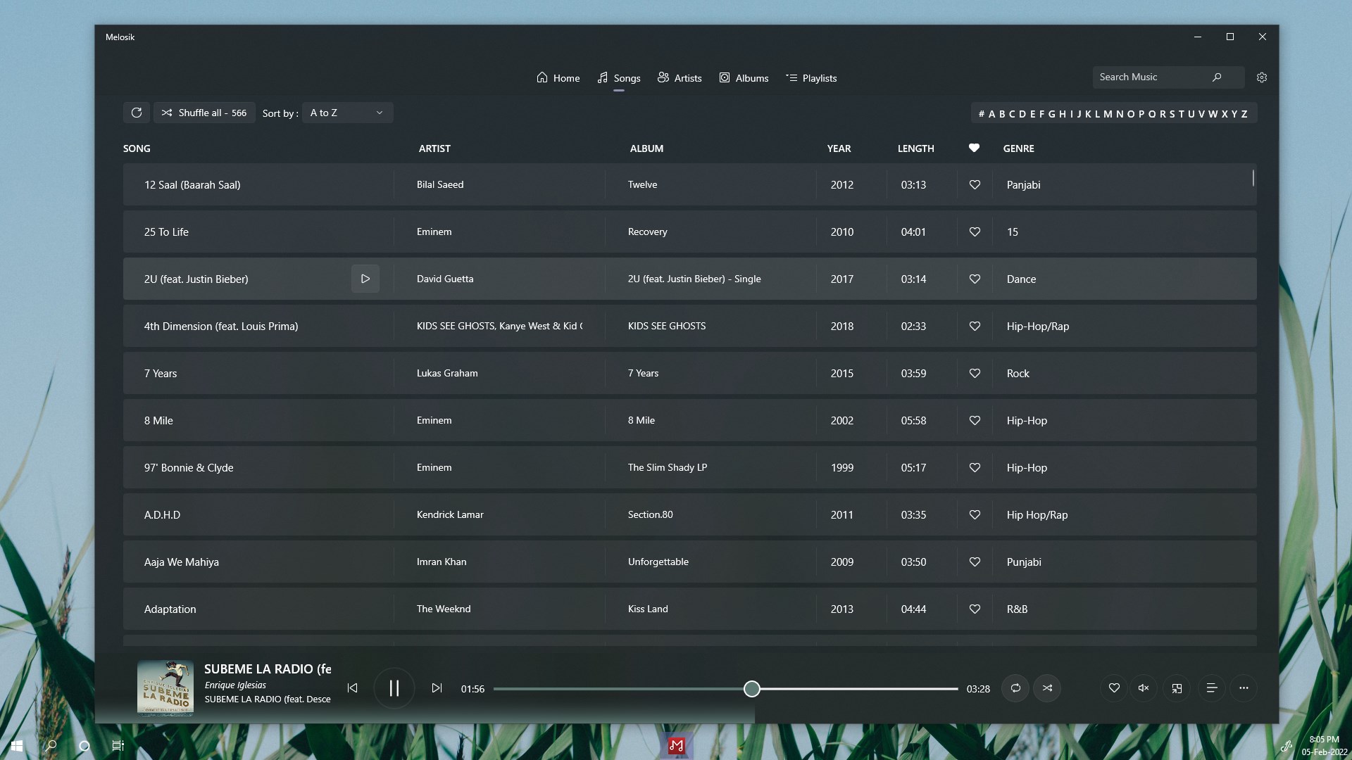Jump to letter Z in index

[x=1244, y=114]
